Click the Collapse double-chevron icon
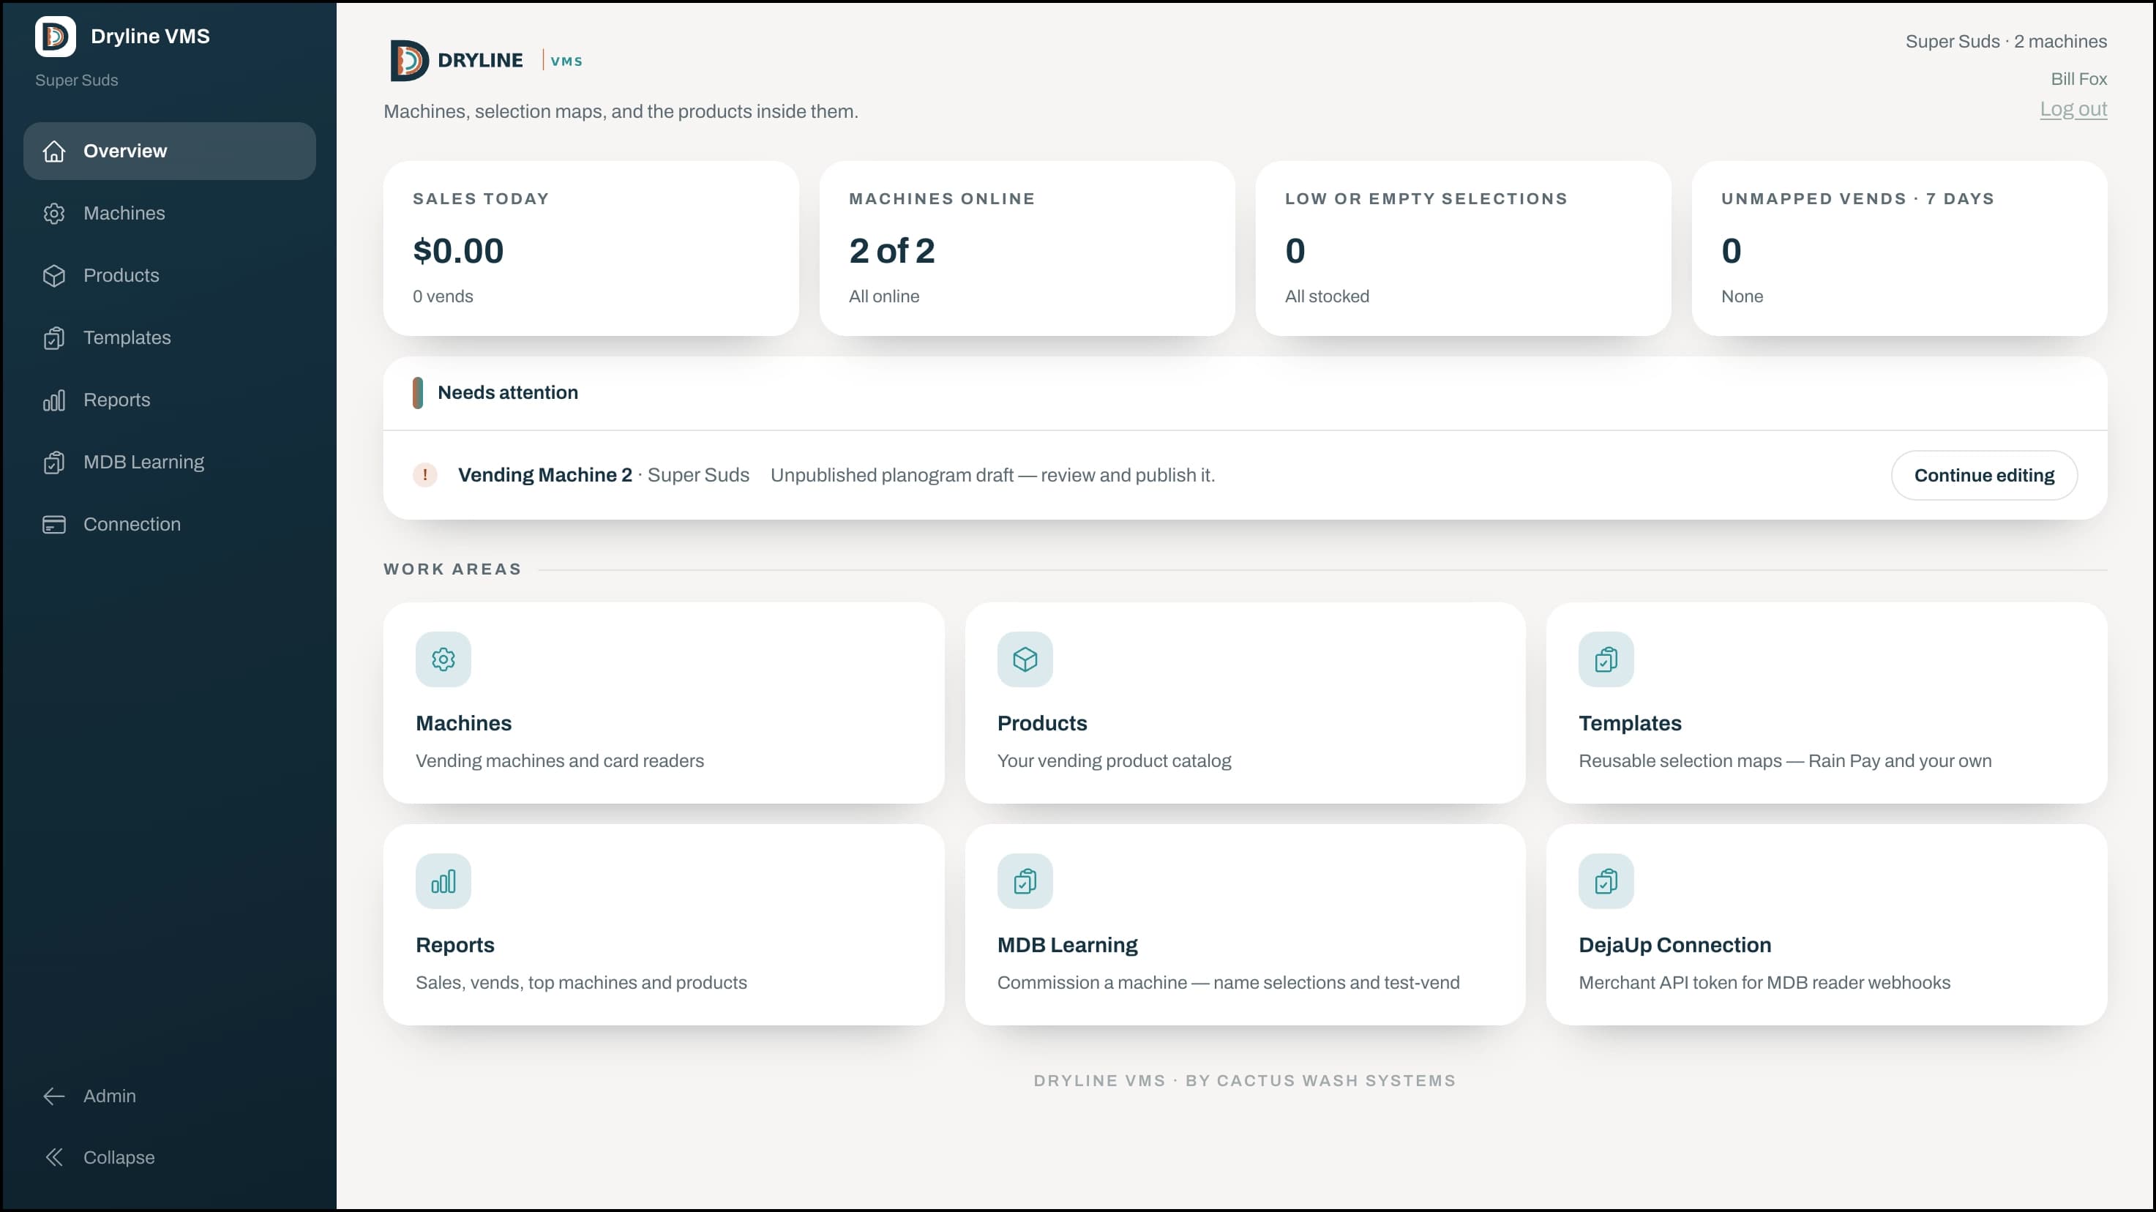Screen dimensions: 2156x1212 click(x=54, y=1158)
